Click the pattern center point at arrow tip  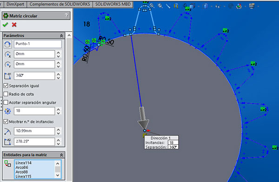145,130
